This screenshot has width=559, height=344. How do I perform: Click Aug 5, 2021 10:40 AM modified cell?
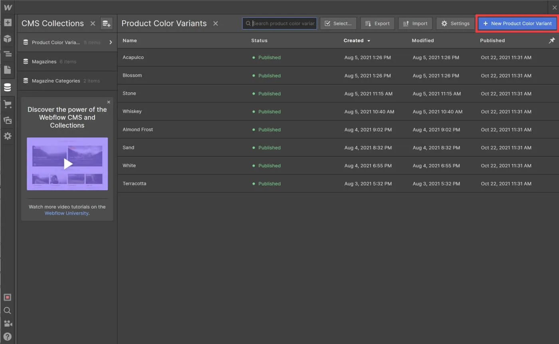[438, 112]
